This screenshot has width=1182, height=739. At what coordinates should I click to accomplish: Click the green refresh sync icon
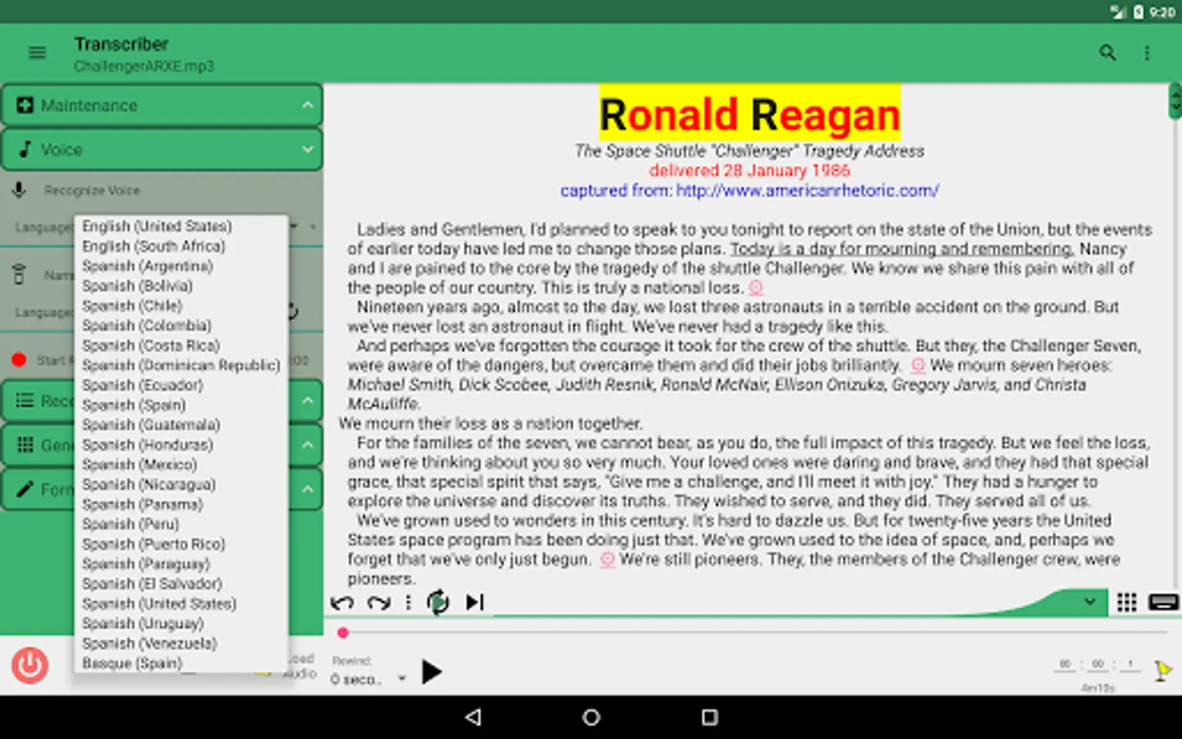point(438,603)
